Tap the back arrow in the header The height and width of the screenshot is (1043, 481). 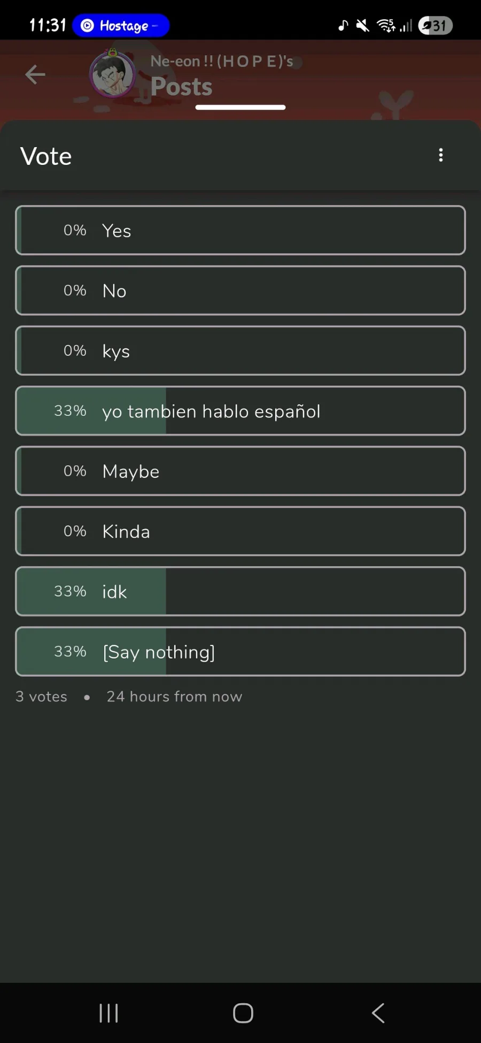point(35,74)
